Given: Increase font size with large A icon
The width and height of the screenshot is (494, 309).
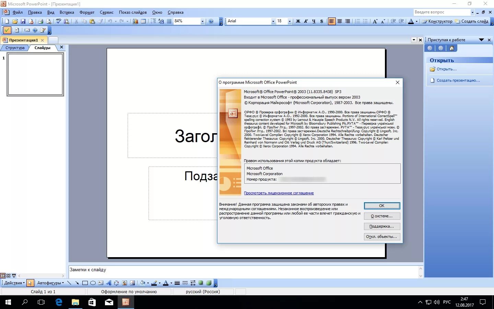Looking at the screenshot, I should coord(375,21).
